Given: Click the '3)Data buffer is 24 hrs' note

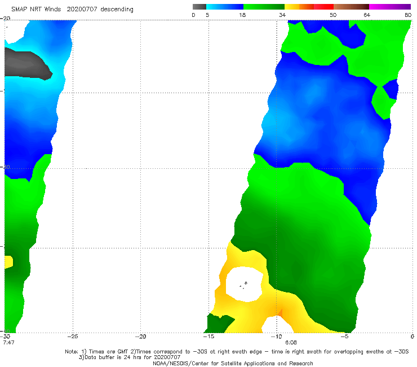Looking at the screenshot, I should (x=130, y=357).
